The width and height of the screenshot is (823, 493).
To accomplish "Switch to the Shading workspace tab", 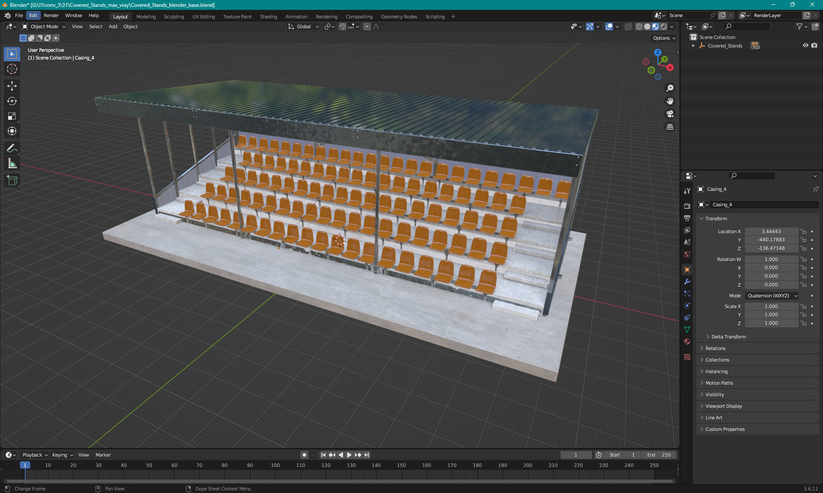I will click(268, 17).
